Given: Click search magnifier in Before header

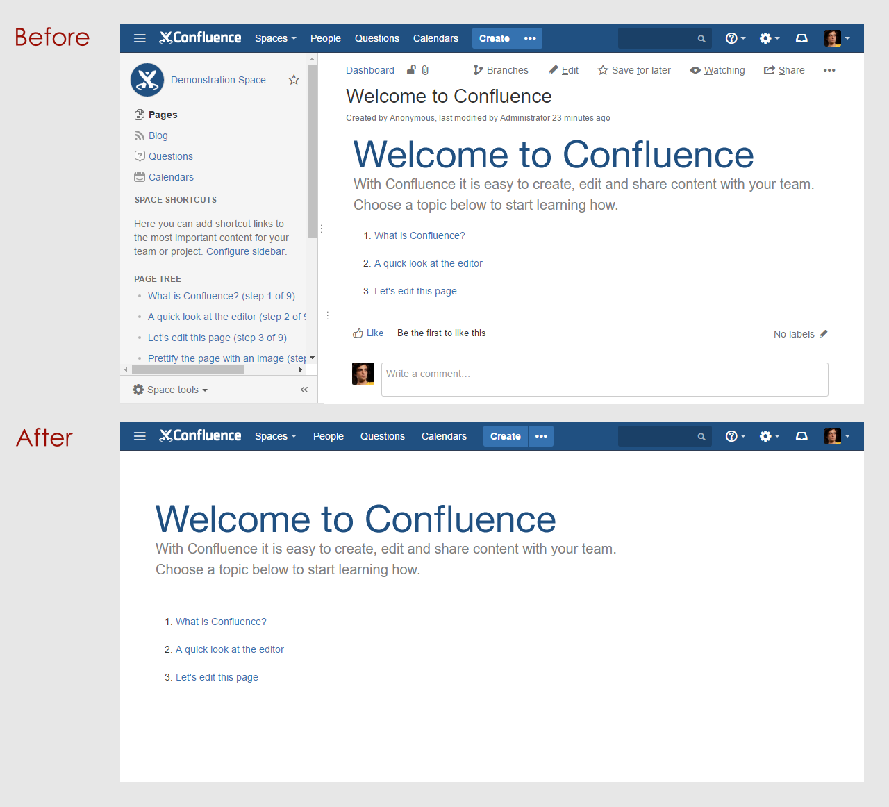Looking at the screenshot, I should 701,39.
